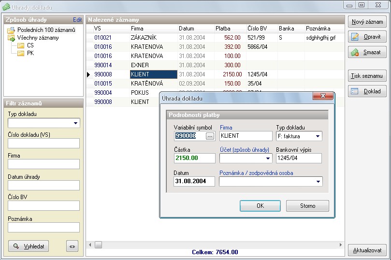391x260 pixels.
Task: Click the Vyhledat search button
Action: click(29, 246)
